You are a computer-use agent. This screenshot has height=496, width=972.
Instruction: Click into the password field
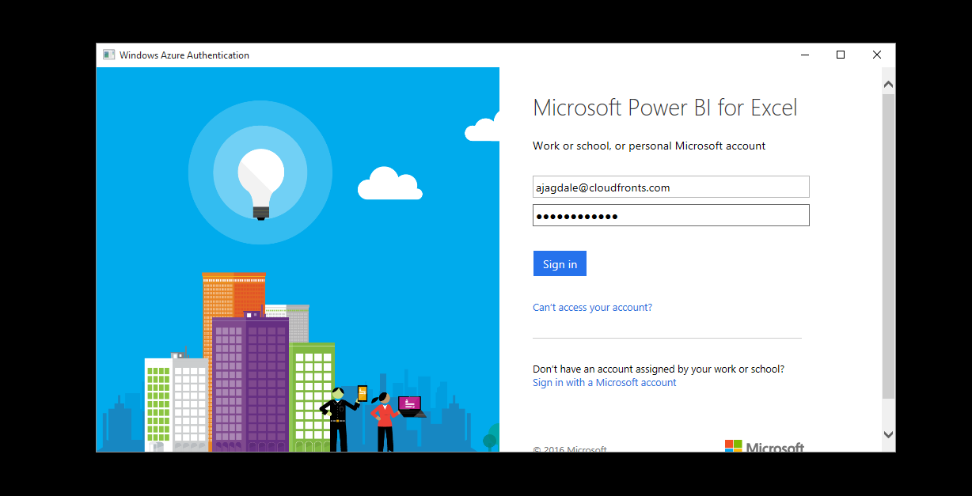point(670,216)
